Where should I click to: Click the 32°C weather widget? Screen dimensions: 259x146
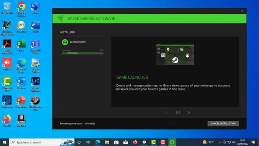[208, 142]
